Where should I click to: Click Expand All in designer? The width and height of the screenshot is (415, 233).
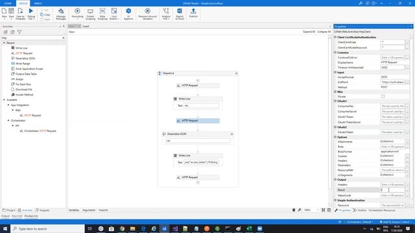coord(309,32)
